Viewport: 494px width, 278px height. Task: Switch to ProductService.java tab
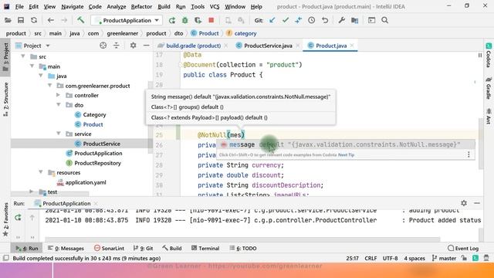[268, 46]
